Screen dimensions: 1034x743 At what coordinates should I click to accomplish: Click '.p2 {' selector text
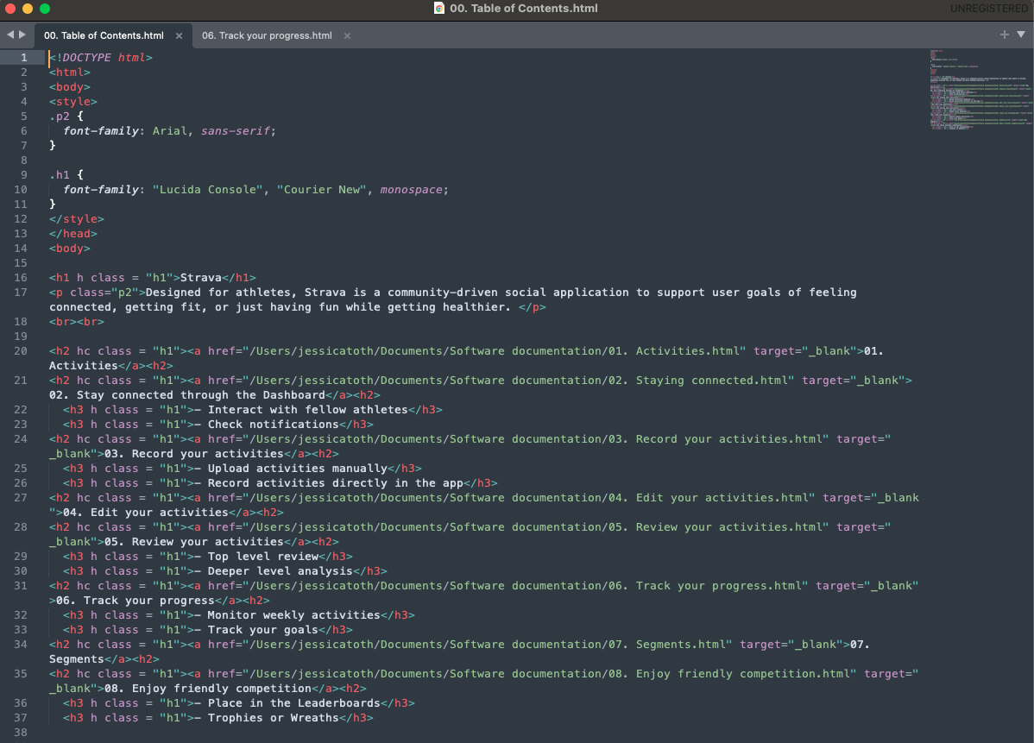pos(66,116)
